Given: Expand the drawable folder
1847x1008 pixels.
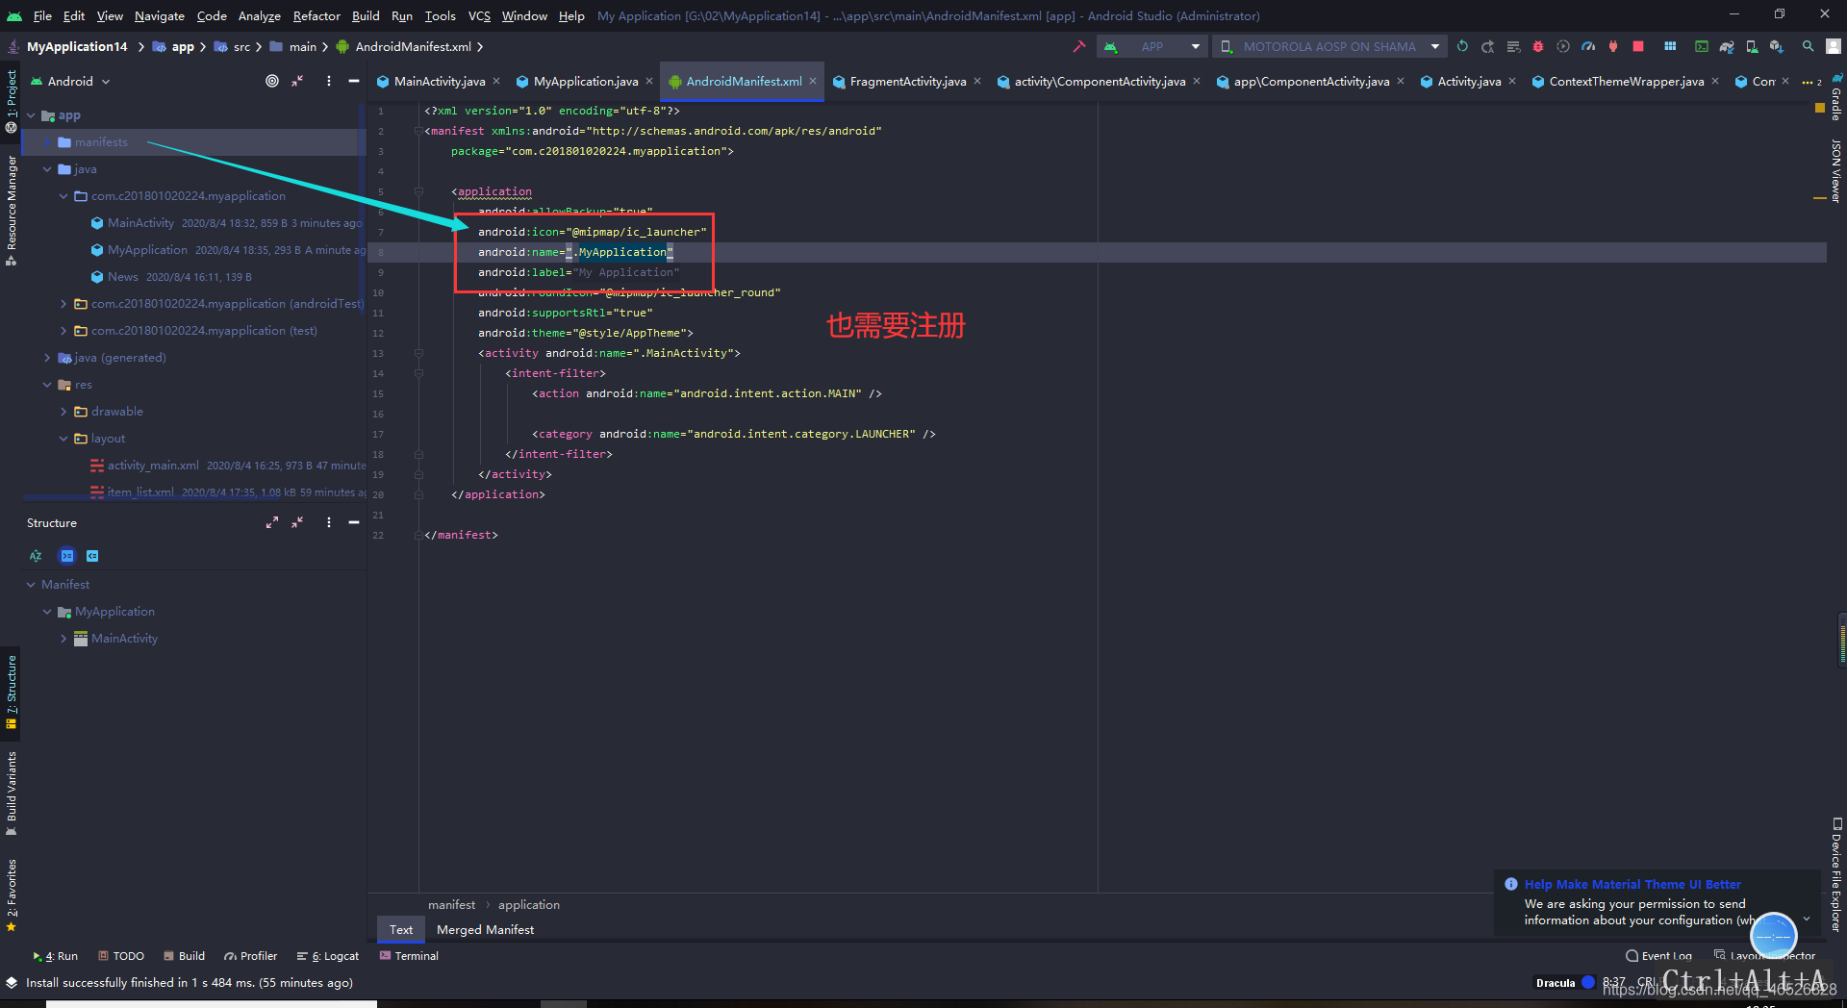Looking at the screenshot, I should pos(63,412).
